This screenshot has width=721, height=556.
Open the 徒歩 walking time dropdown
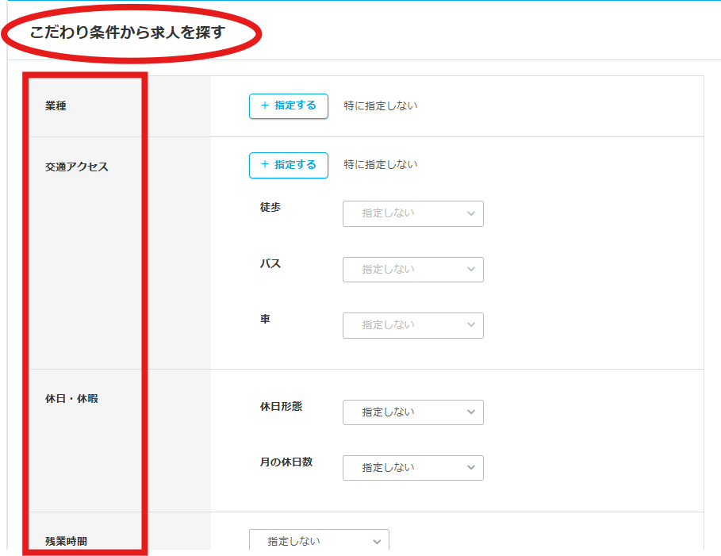(x=412, y=213)
